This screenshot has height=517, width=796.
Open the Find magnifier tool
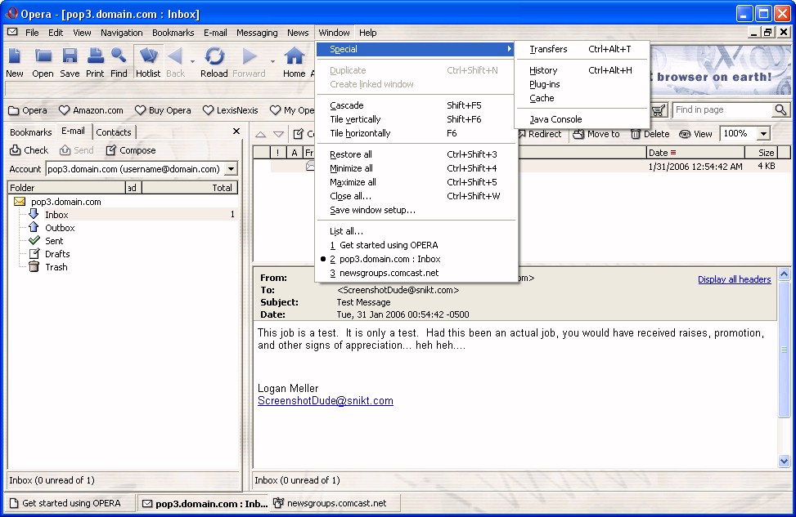119,61
